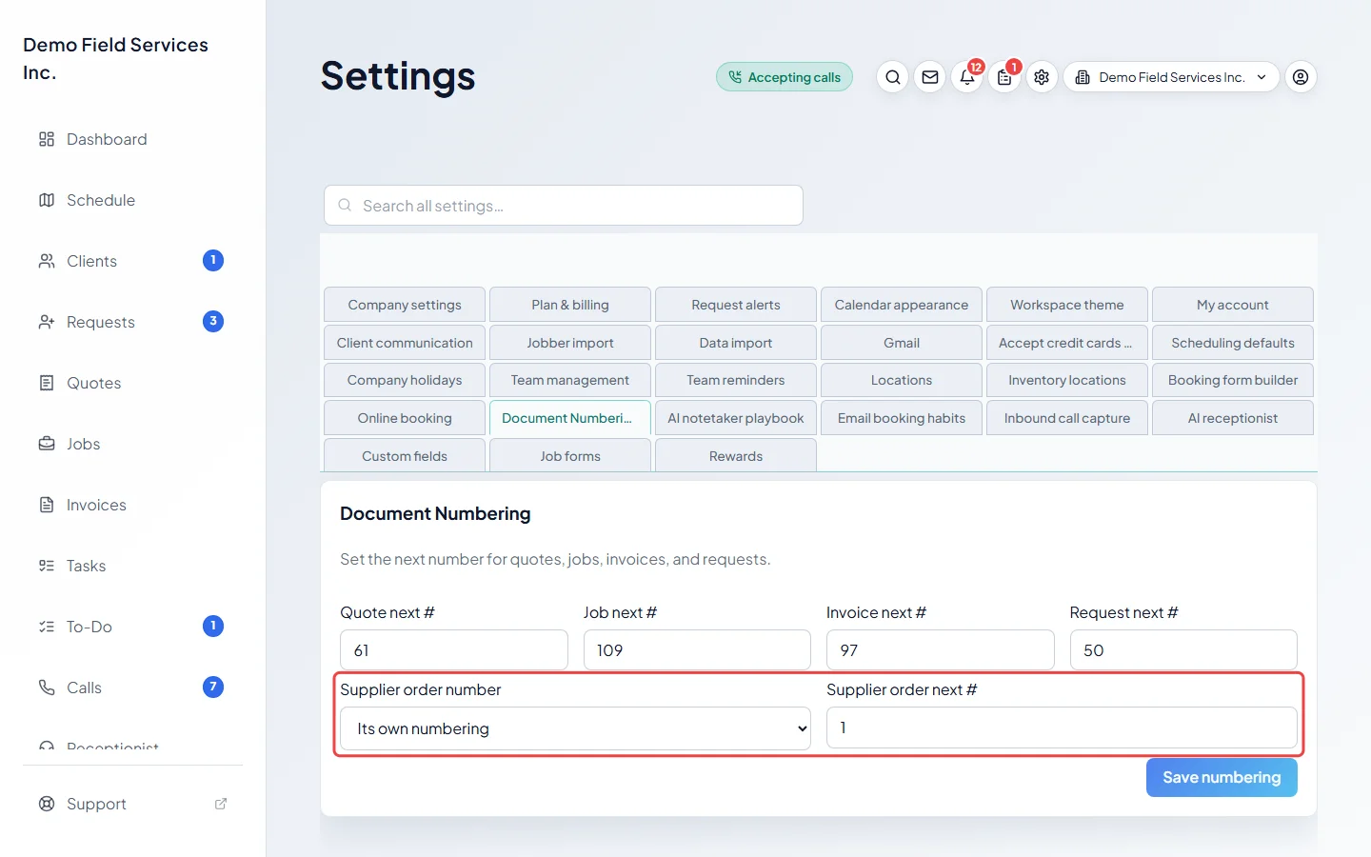Image resolution: width=1371 pixels, height=857 pixels.
Task: Open the Custom fields tab
Action: [405, 455]
